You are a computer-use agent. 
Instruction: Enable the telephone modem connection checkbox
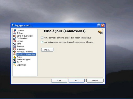[x=42, y=38]
